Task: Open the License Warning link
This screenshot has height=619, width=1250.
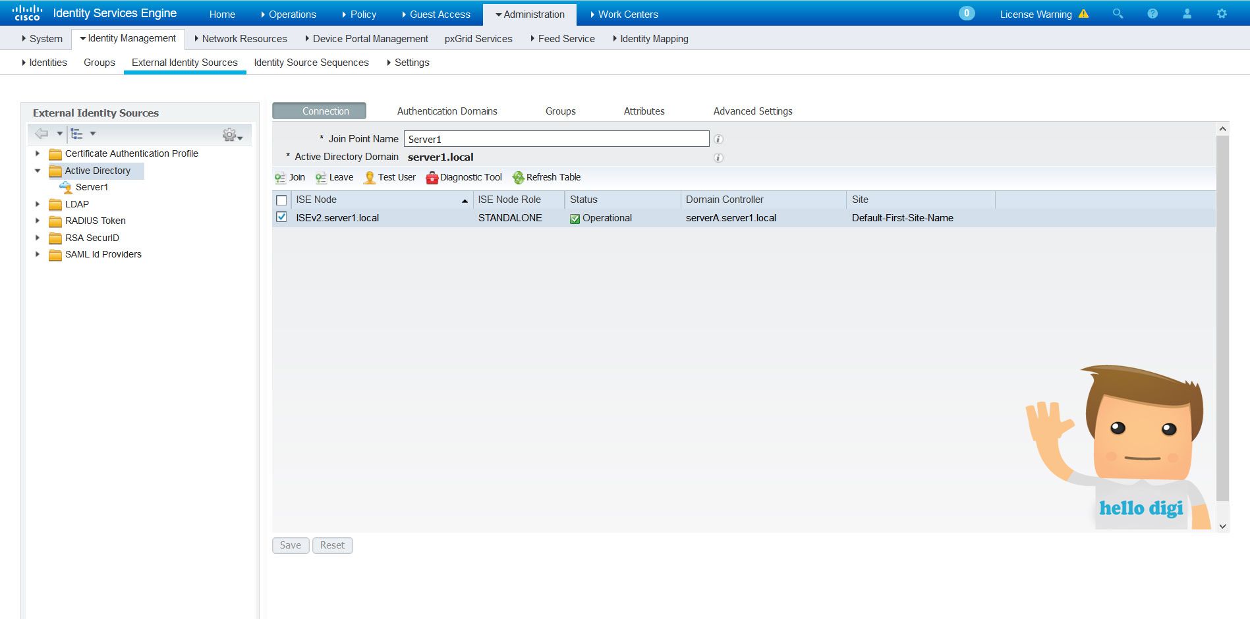Action: (x=1036, y=14)
